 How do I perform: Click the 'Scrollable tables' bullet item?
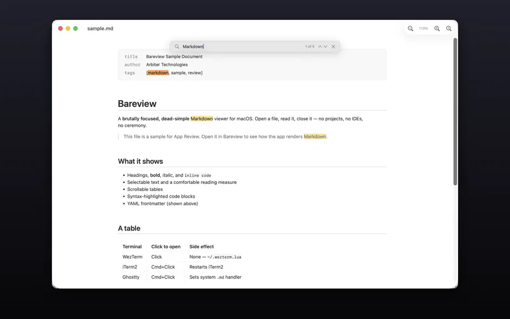[145, 189]
